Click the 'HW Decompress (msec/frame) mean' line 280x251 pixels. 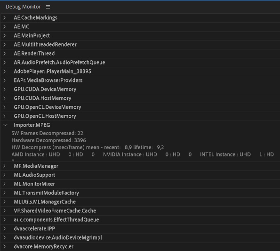click(x=88, y=147)
